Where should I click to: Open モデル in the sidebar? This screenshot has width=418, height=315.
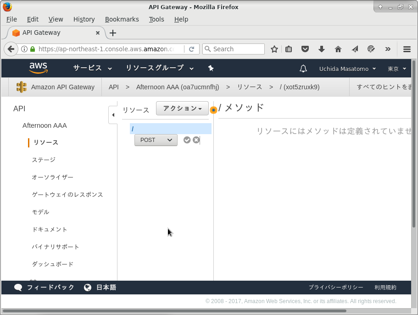(x=40, y=212)
